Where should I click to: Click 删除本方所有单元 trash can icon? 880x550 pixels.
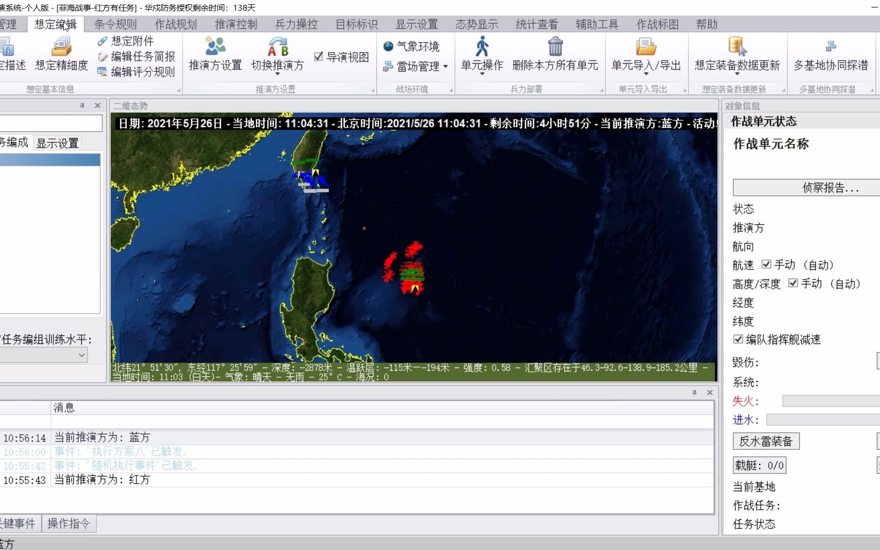click(x=556, y=47)
